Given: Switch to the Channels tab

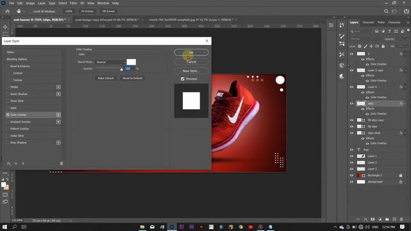Looking at the screenshot, I should coord(368,22).
